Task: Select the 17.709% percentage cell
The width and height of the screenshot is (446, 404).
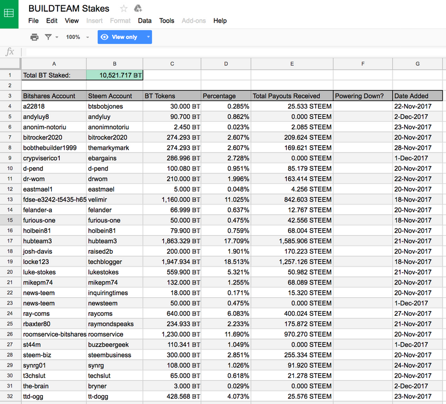Action: tap(226, 241)
